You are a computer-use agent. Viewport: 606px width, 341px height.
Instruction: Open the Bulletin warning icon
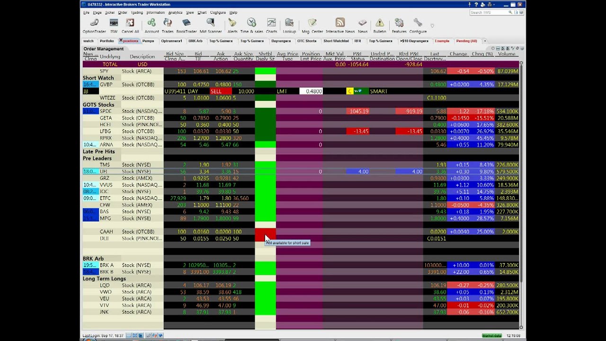(x=380, y=26)
